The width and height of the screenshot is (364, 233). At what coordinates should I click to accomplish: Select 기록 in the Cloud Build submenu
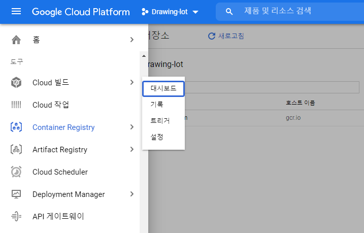[x=163, y=105]
